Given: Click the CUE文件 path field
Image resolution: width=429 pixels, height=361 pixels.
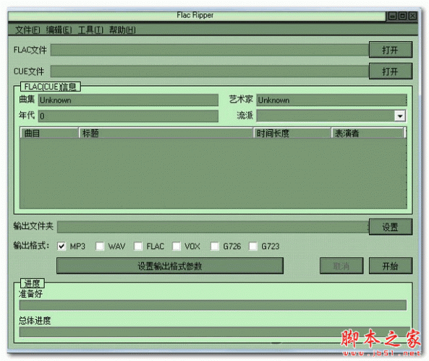Looking at the screenshot, I should (x=210, y=71).
